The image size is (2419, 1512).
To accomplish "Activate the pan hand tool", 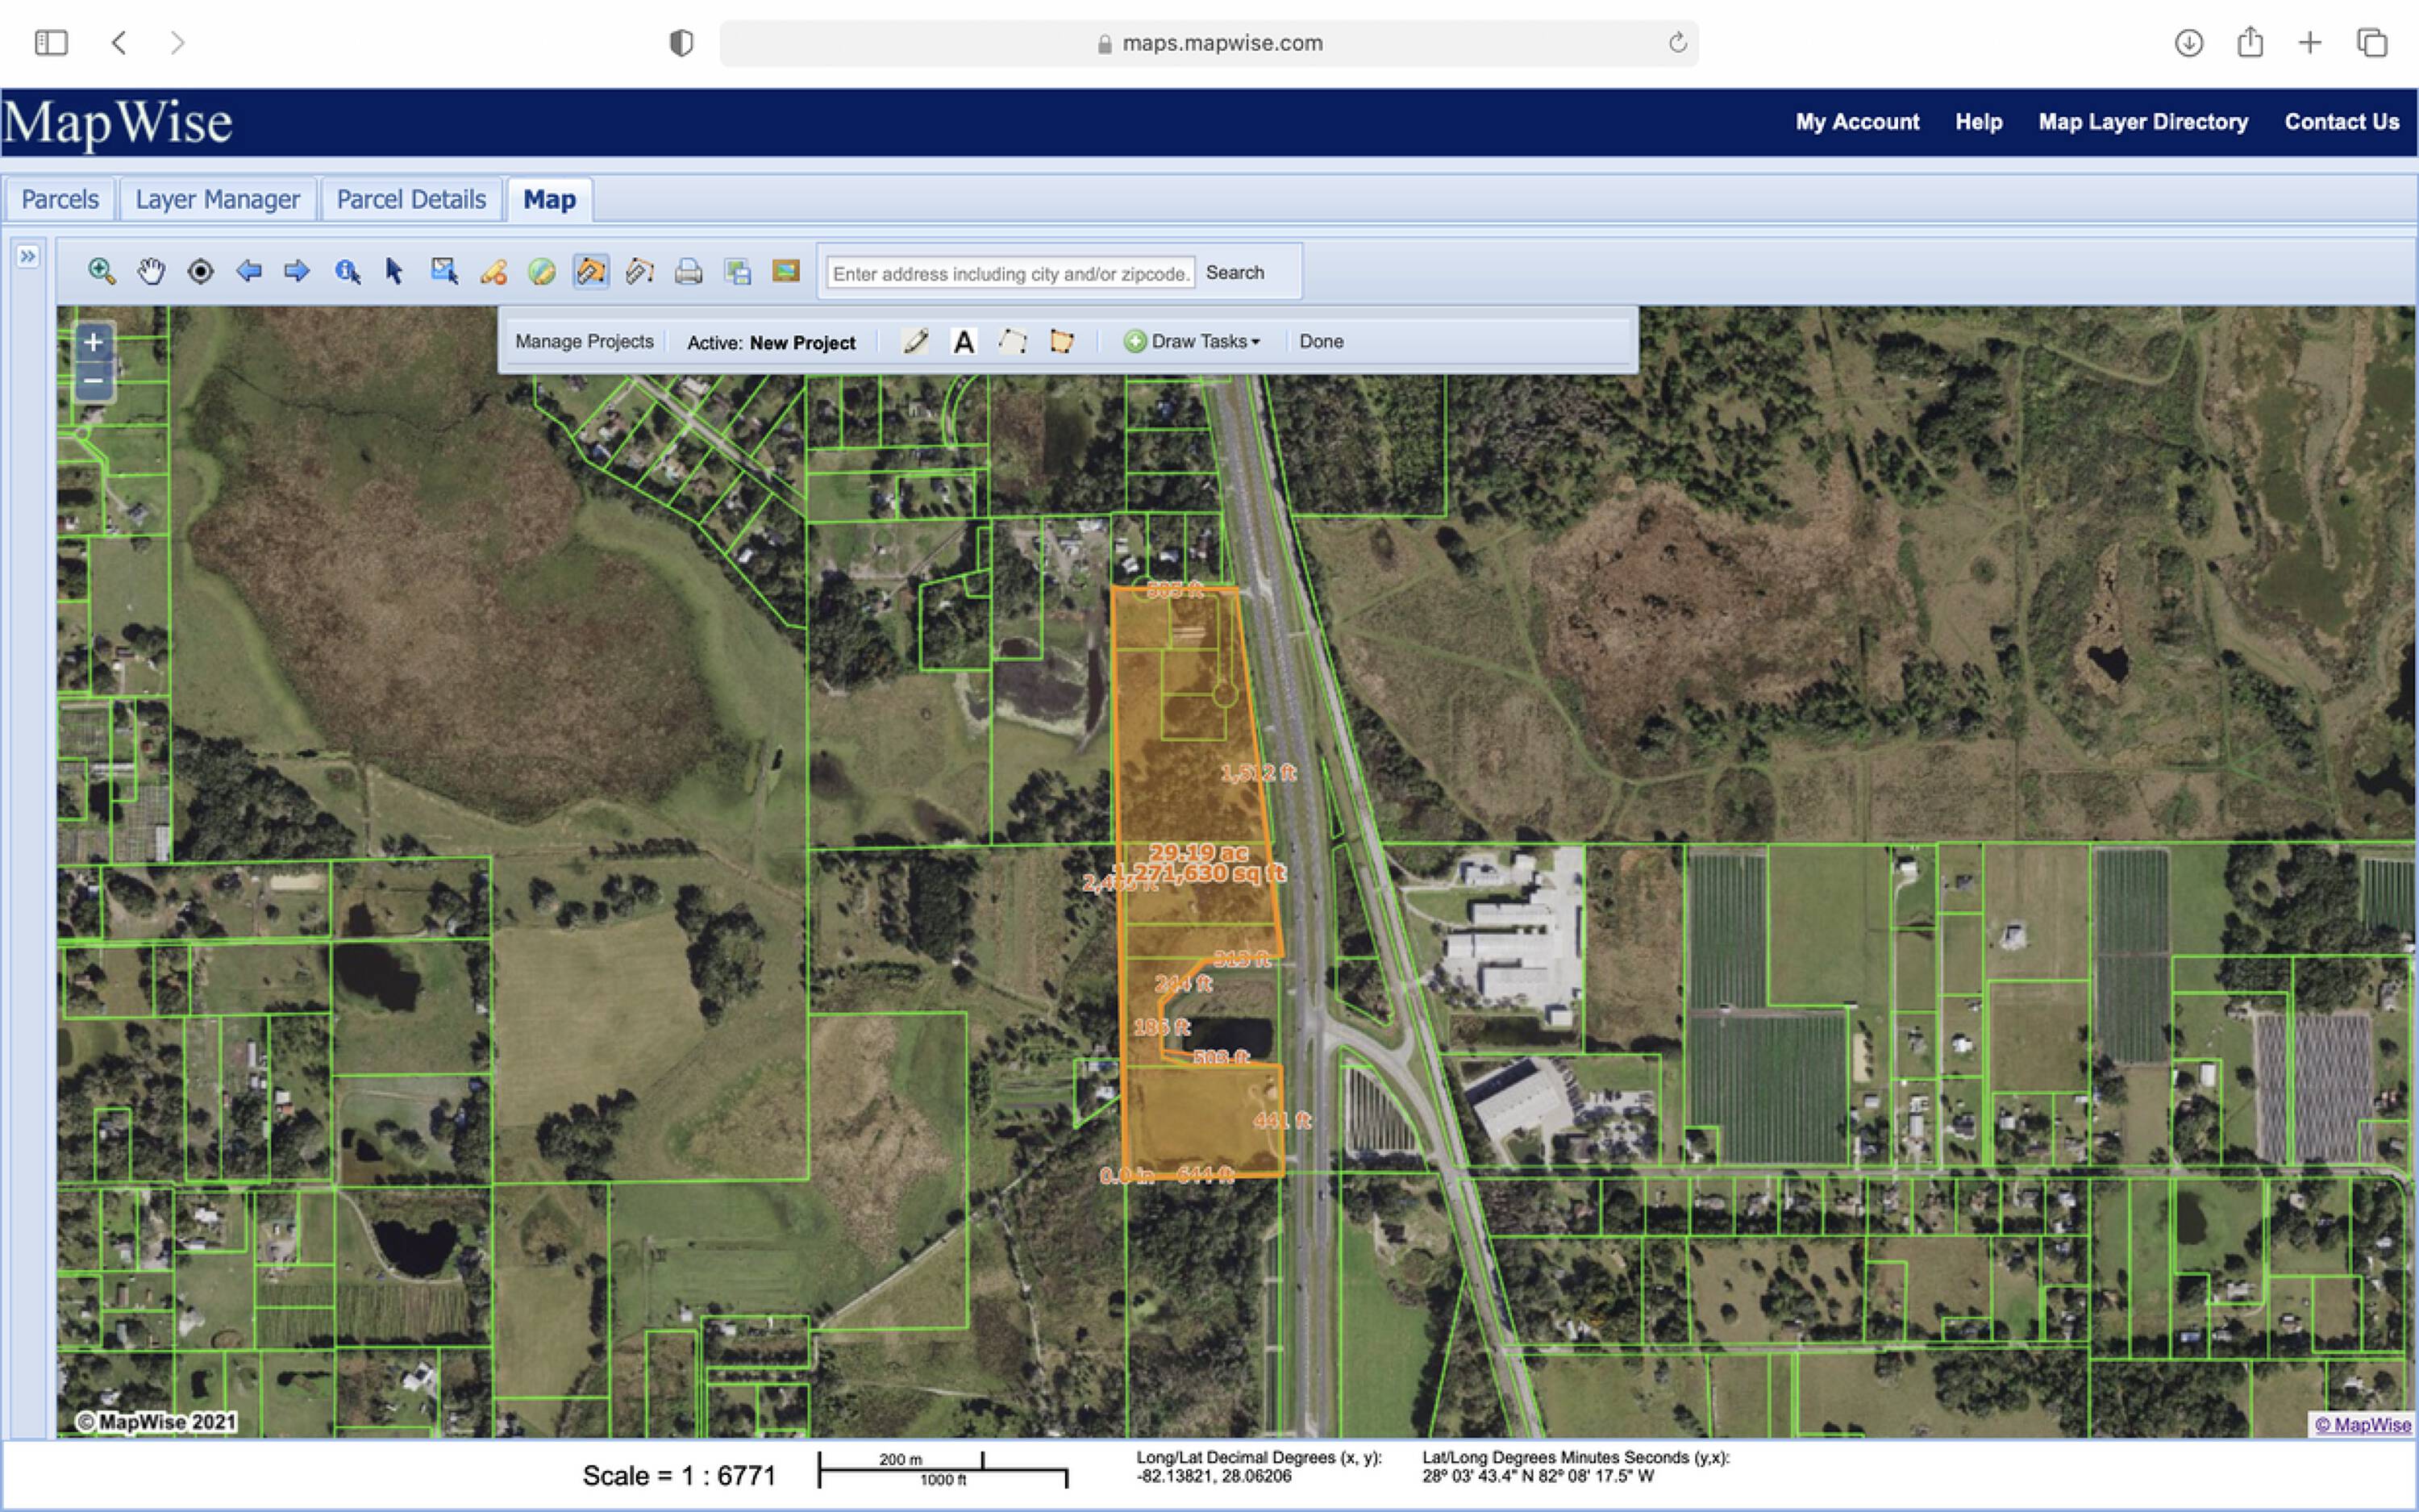I will pyautogui.click(x=151, y=271).
